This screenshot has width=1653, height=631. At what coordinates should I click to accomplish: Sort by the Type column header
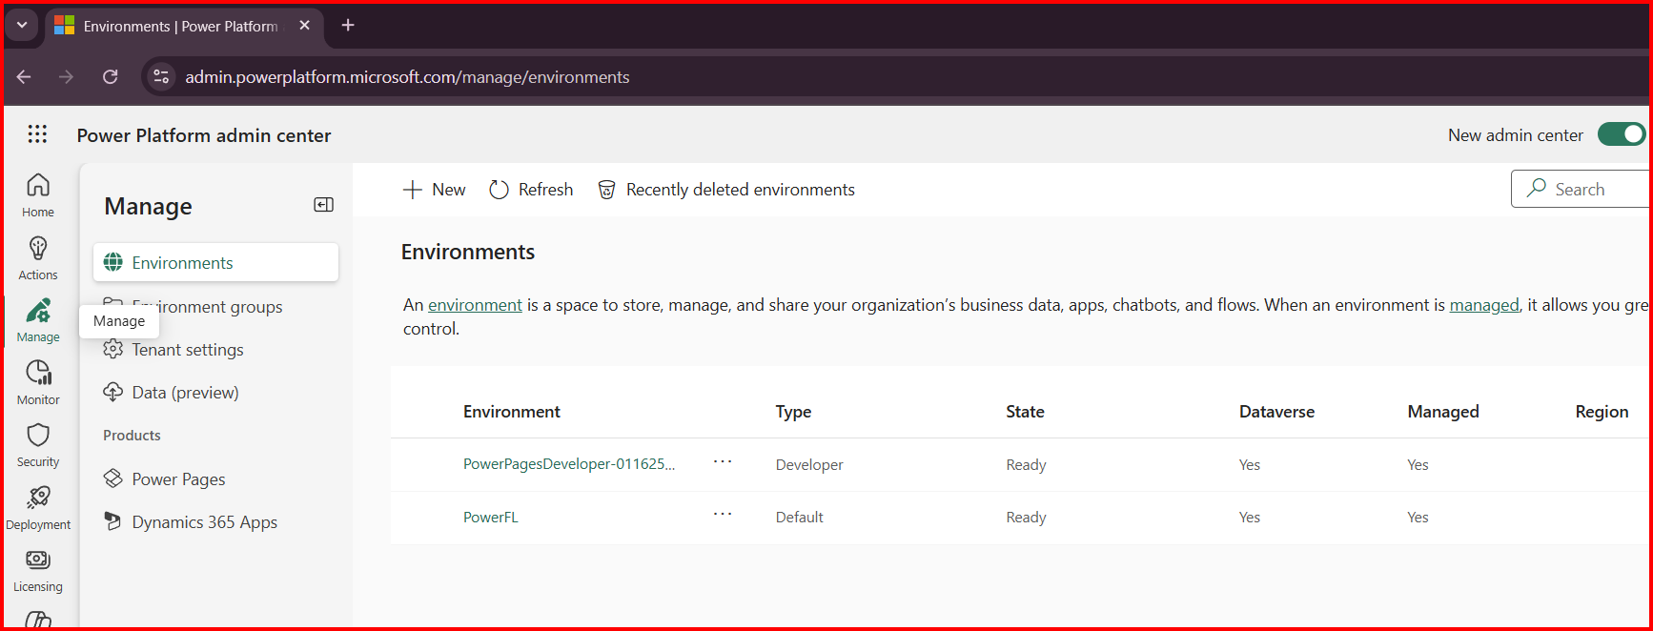pyautogui.click(x=793, y=412)
